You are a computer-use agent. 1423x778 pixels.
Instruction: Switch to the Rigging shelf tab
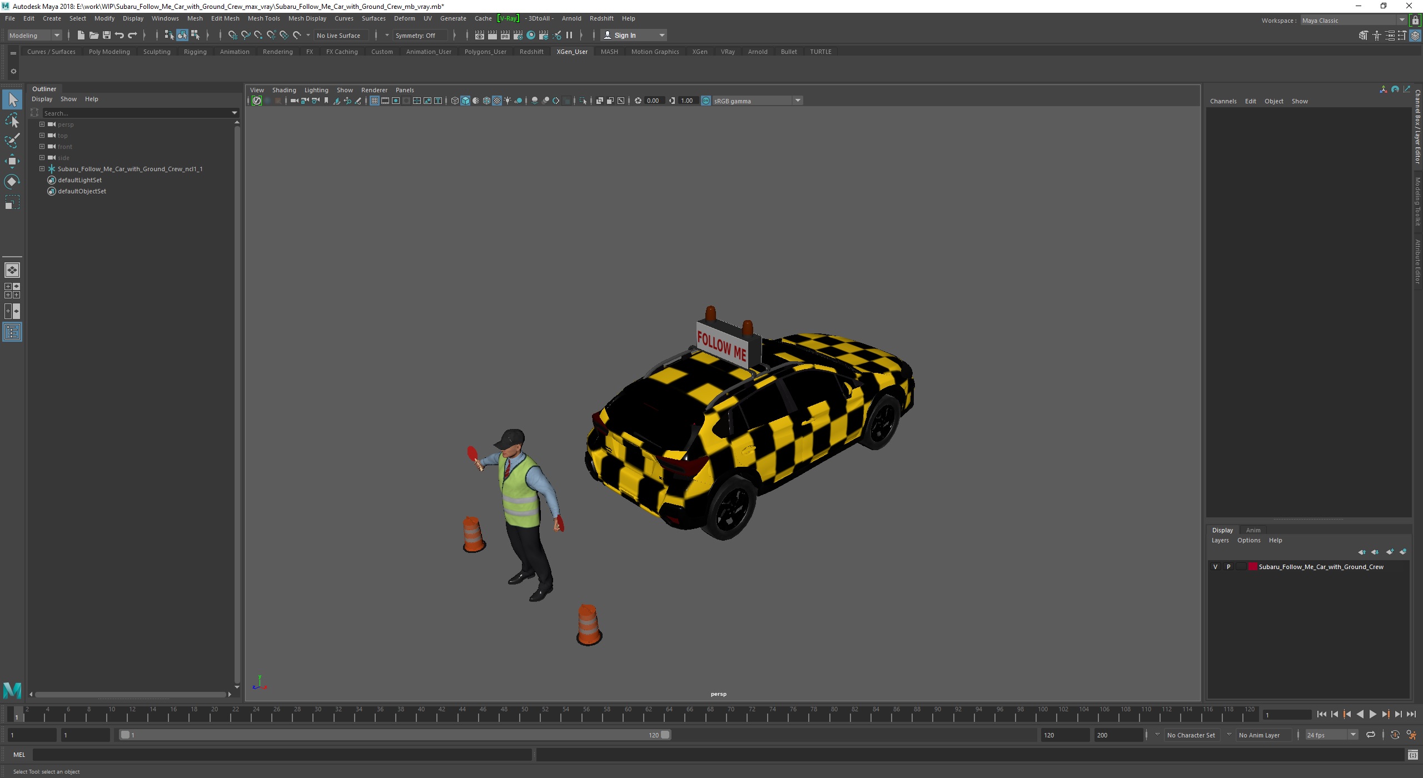[195, 52]
